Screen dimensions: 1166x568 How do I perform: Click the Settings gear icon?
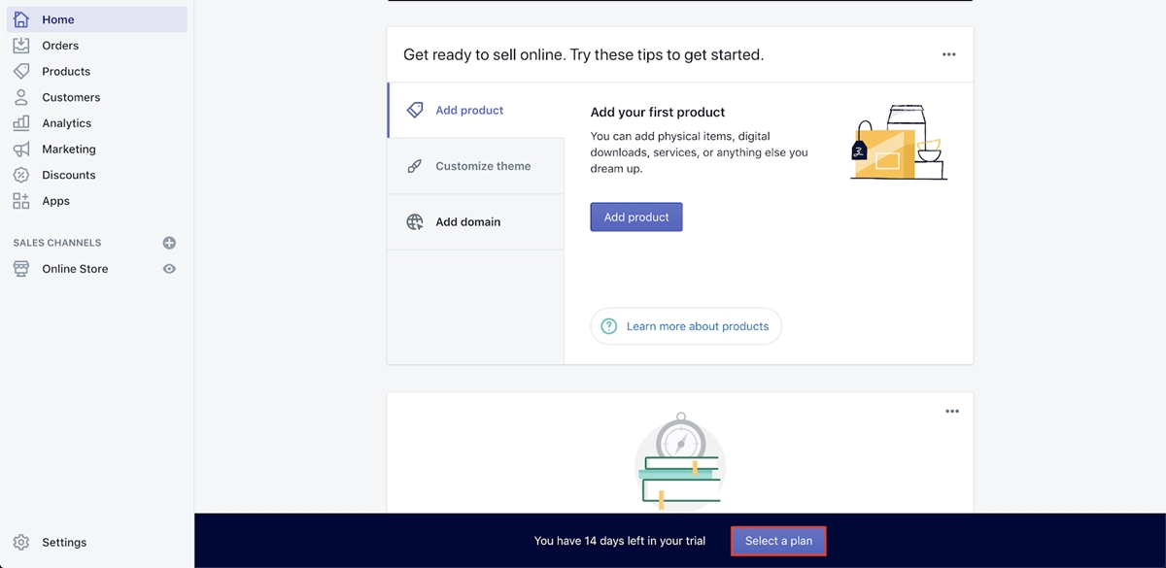click(x=21, y=543)
